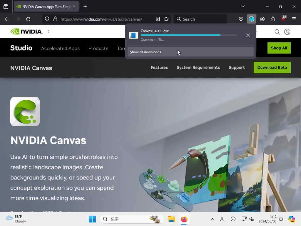Viewport: 301px width, 226px height.
Task: Open Products menu
Action: 98,49
